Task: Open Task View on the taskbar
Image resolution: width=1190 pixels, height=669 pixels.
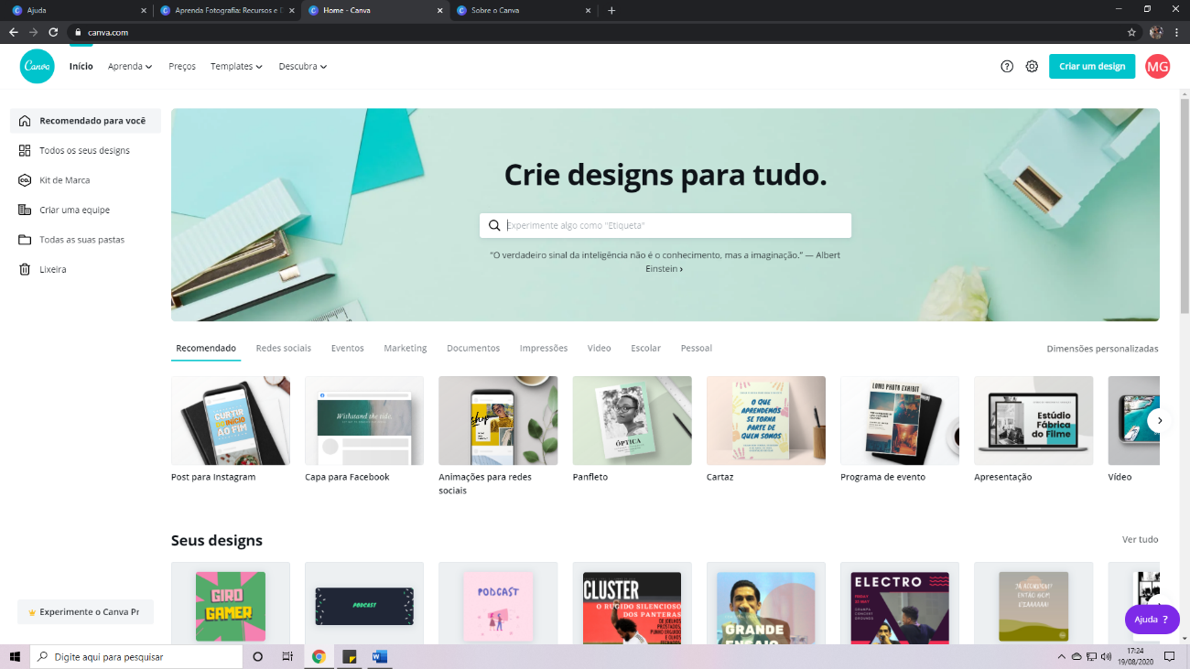Action: pos(287,656)
